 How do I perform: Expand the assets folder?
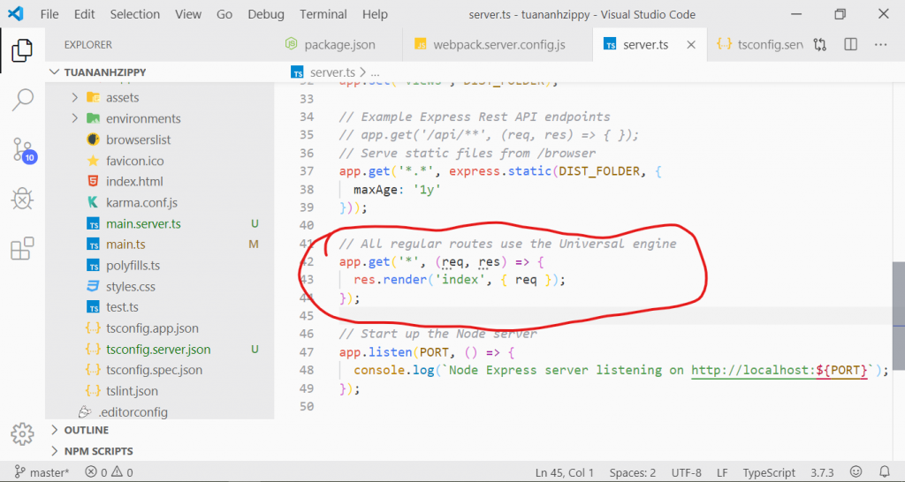(x=75, y=97)
